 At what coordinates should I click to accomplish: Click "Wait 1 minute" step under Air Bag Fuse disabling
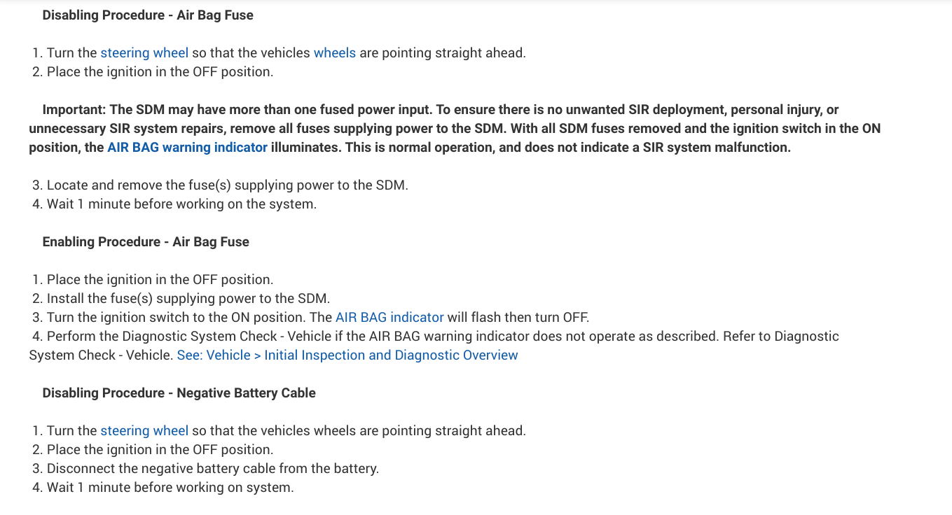point(181,204)
